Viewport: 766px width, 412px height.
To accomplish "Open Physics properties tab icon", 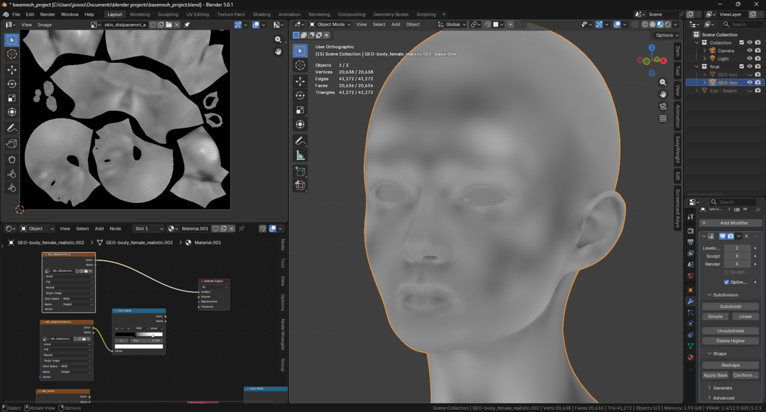I will click(691, 323).
